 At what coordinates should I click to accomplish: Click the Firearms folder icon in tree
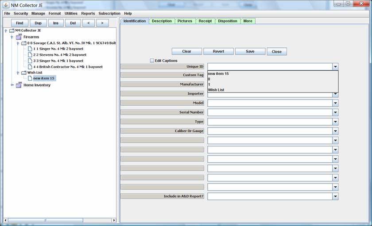(19, 37)
